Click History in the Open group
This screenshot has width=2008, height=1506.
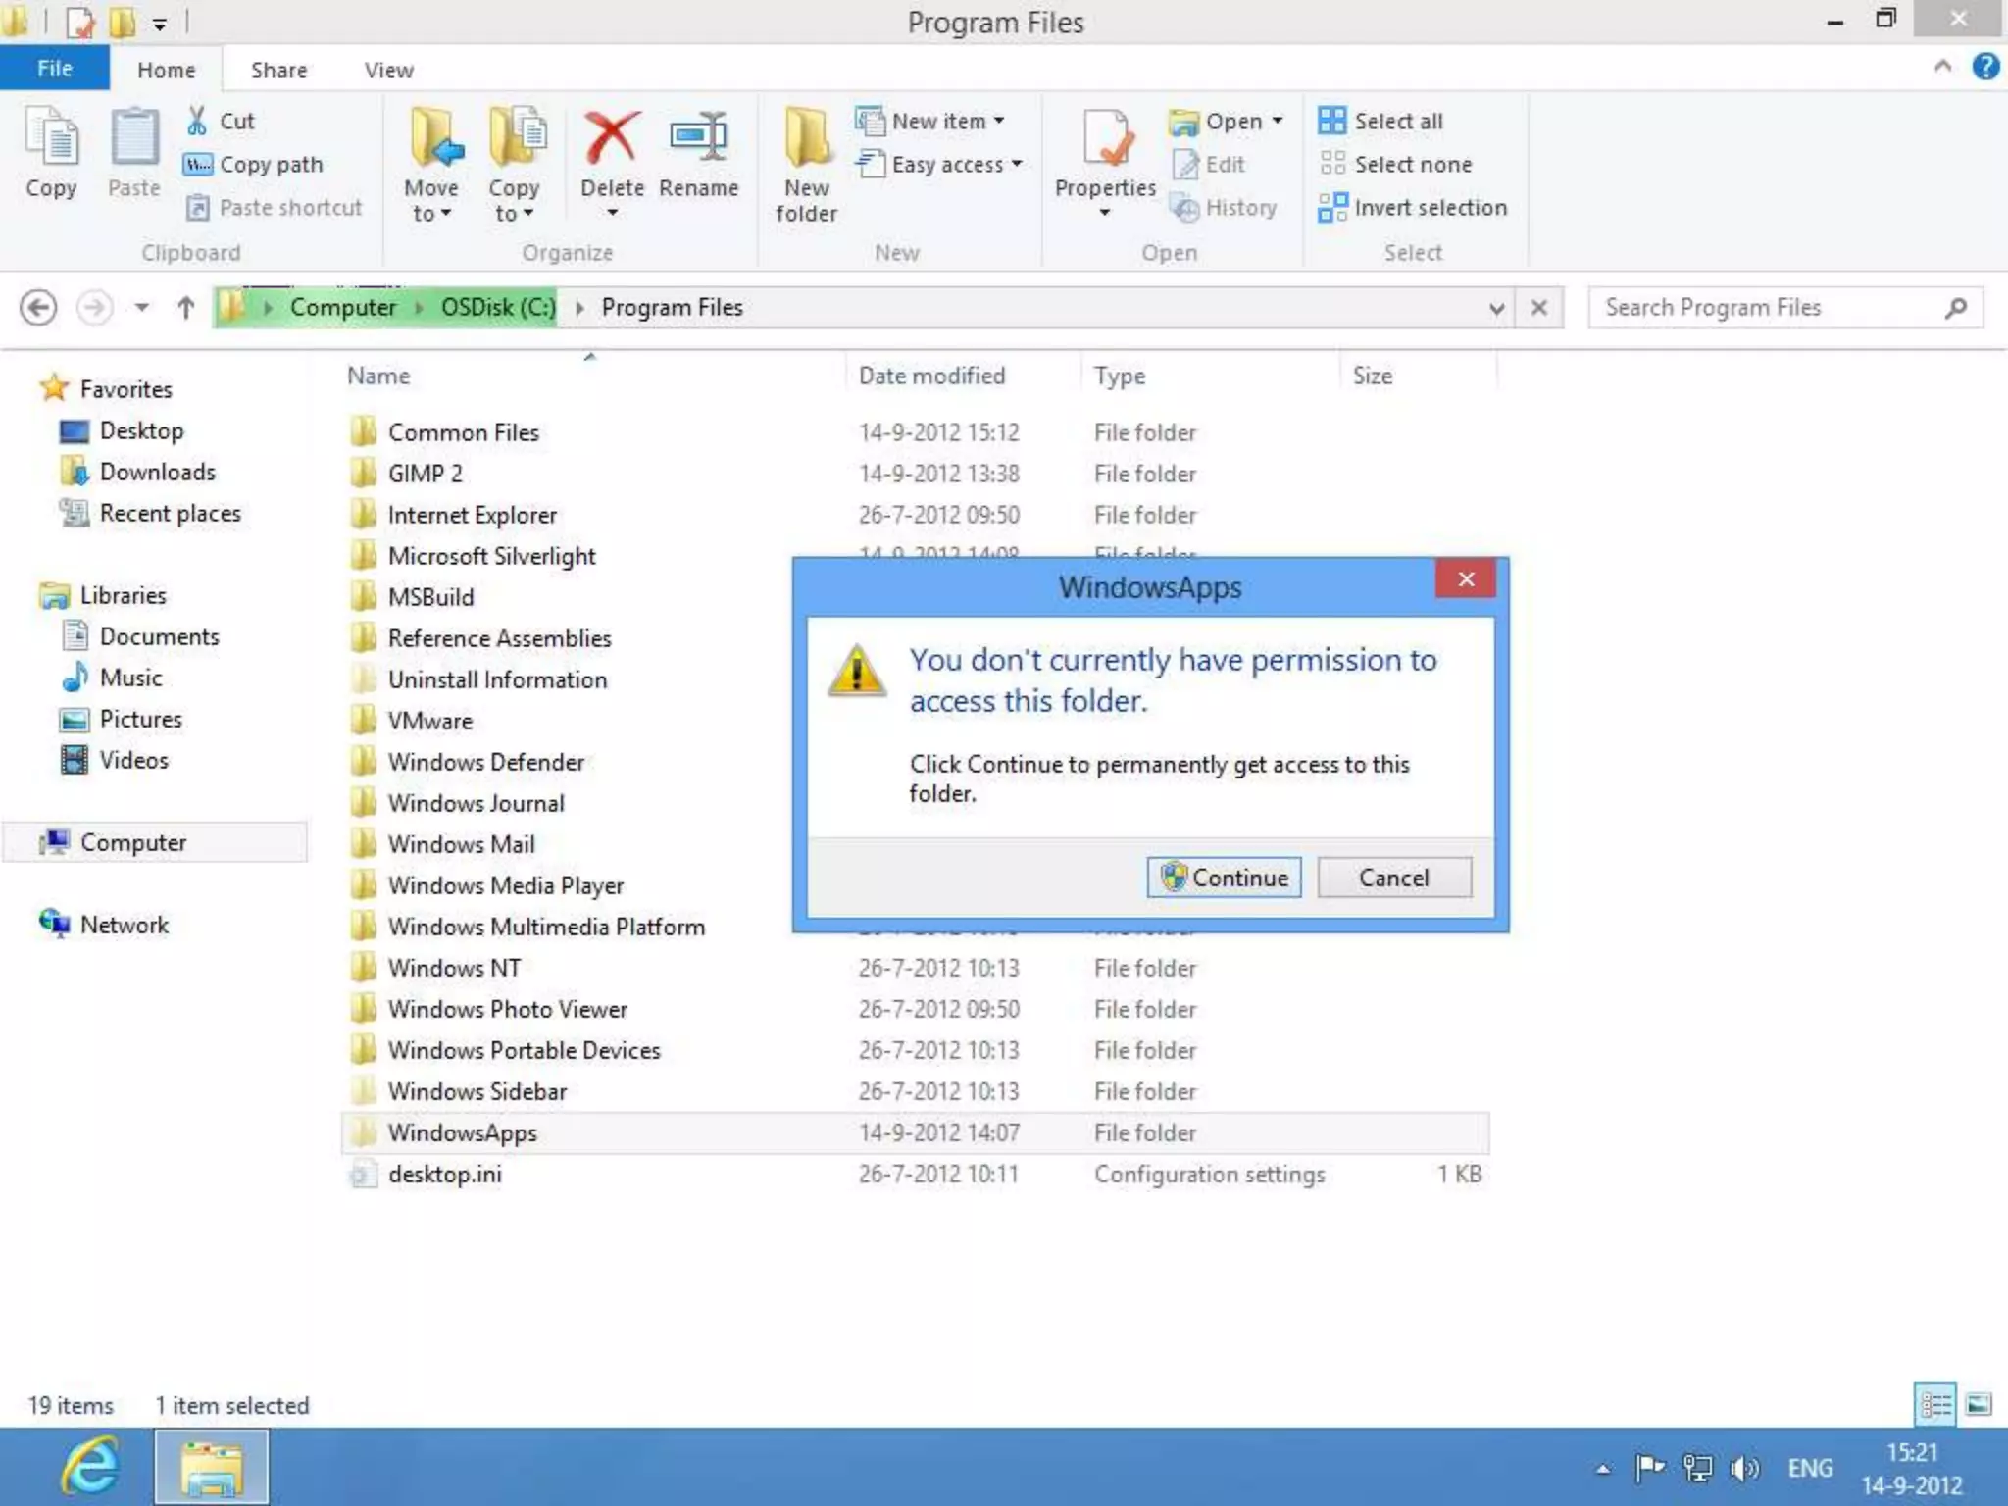tap(1225, 207)
